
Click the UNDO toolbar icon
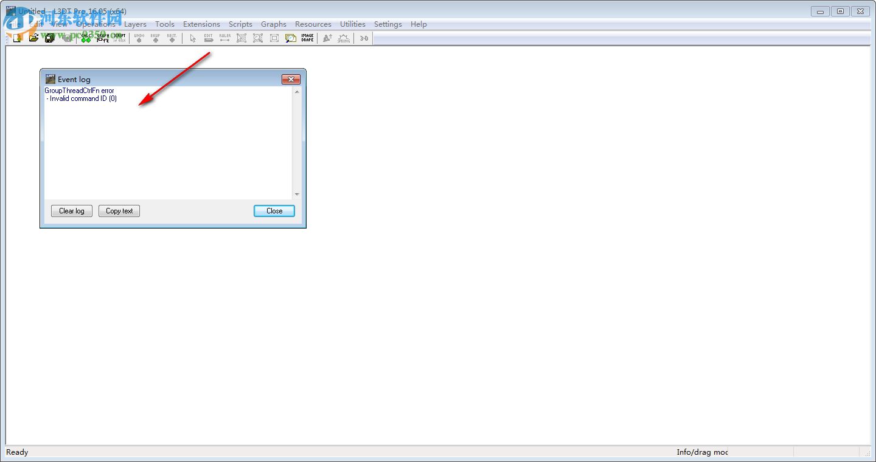tap(139, 38)
